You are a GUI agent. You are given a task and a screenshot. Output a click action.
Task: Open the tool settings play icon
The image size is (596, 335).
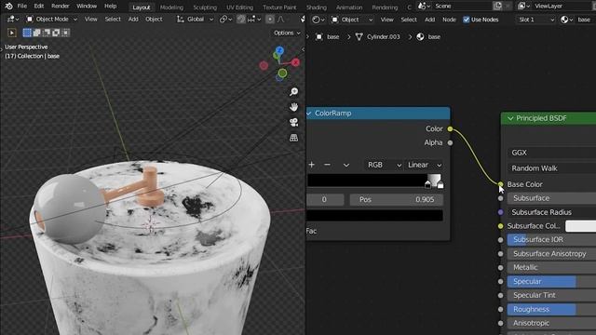pyautogui.click(x=12, y=33)
